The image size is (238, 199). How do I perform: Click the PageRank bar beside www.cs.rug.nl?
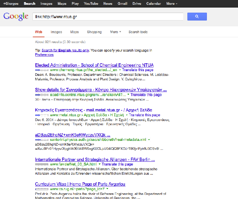(x=42, y=189)
